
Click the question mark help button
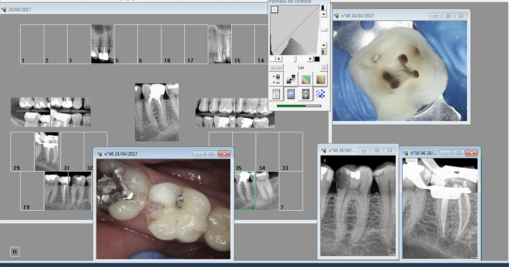pyautogui.click(x=323, y=68)
